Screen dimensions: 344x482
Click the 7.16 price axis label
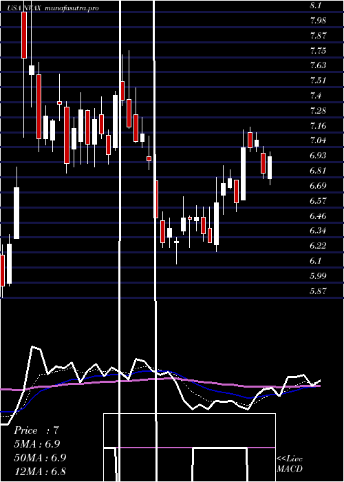click(x=318, y=126)
